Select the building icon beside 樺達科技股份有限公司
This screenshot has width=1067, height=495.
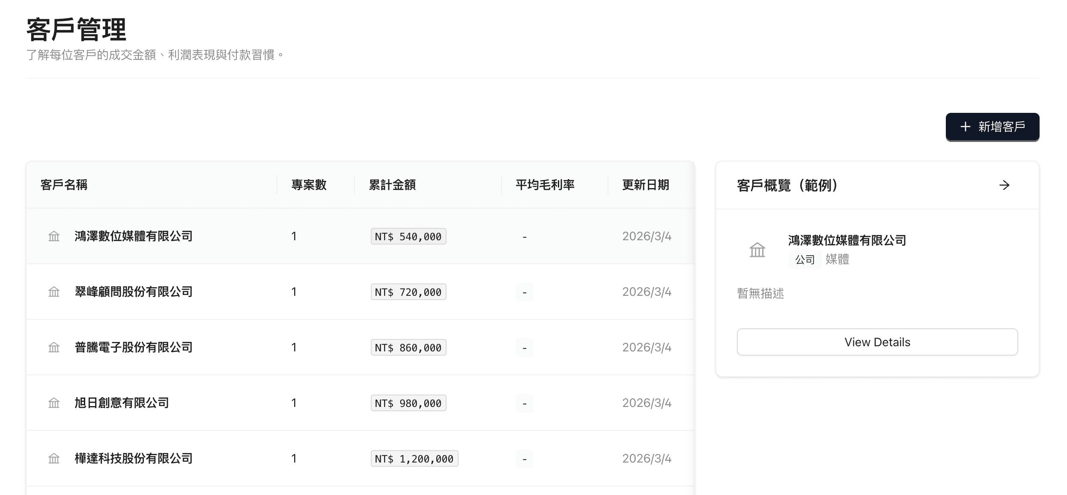coord(54,458)
